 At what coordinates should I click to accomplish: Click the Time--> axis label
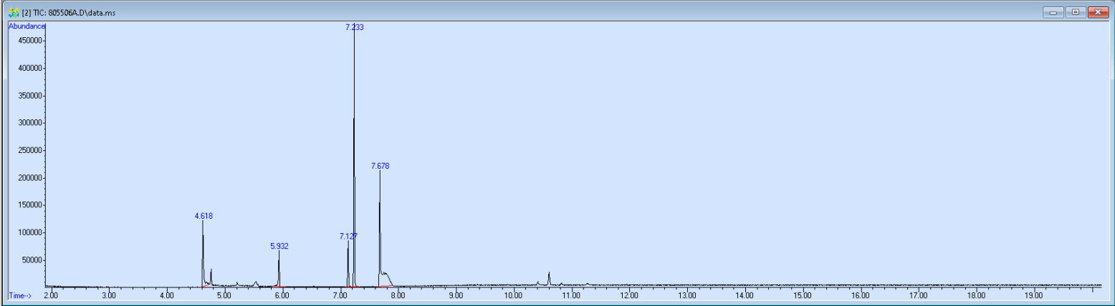click(x=20, y=295)
